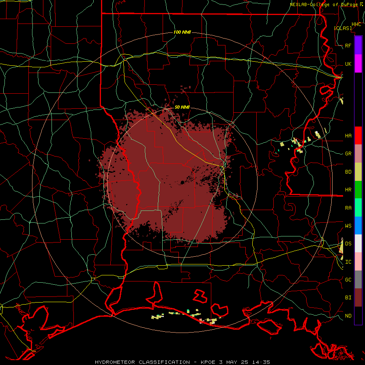Click the 14:35 scan time text
The width and height of the screenshot is (365, 365).
(x=262, y=362)
